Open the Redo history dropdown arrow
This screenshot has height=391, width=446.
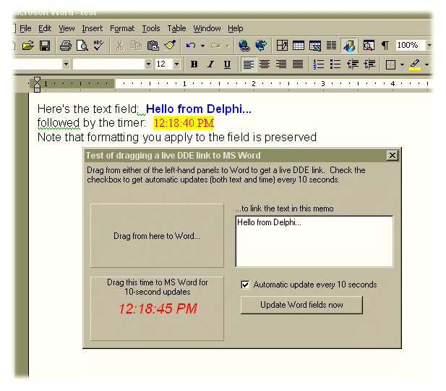227,46
